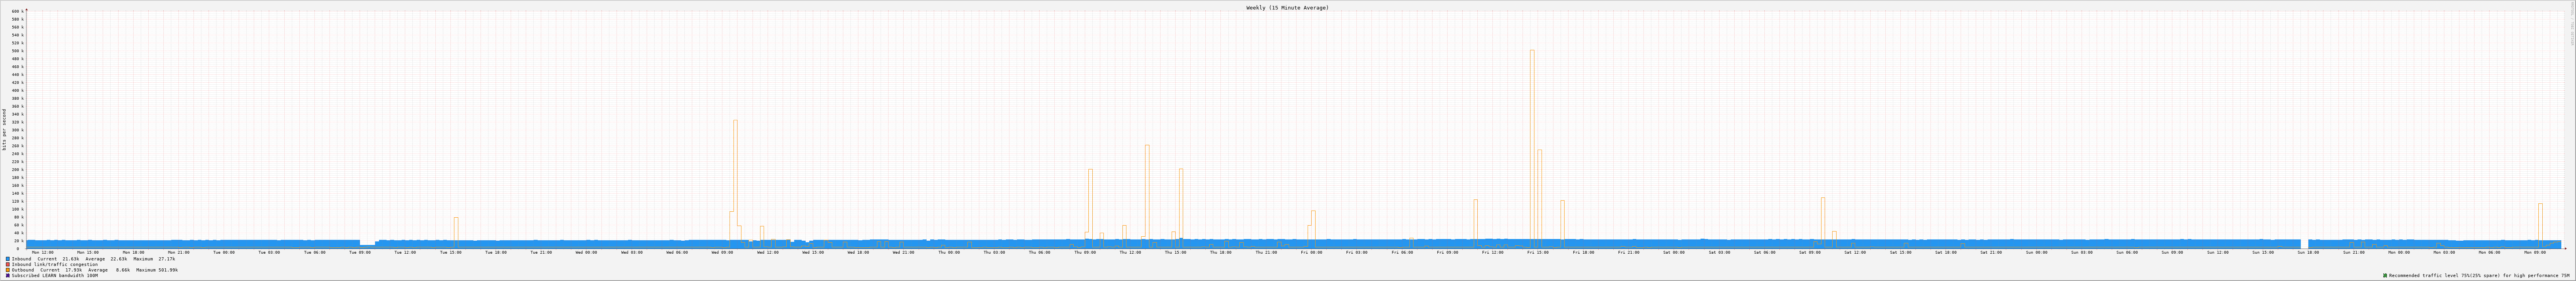Image resolution: width=2576 pixels, height=281 pixels.
Task: Click the 'bits per second' y-axis label
Action: click(x=4, y=129)
